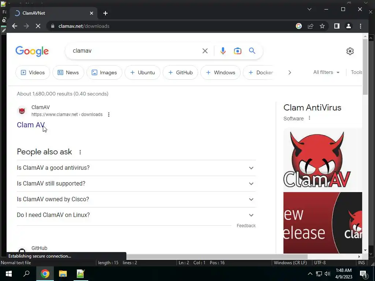This screenshot has height=281, width=375.
Task: Click the ClamAV result favicon
Action: tap(22, 111)
